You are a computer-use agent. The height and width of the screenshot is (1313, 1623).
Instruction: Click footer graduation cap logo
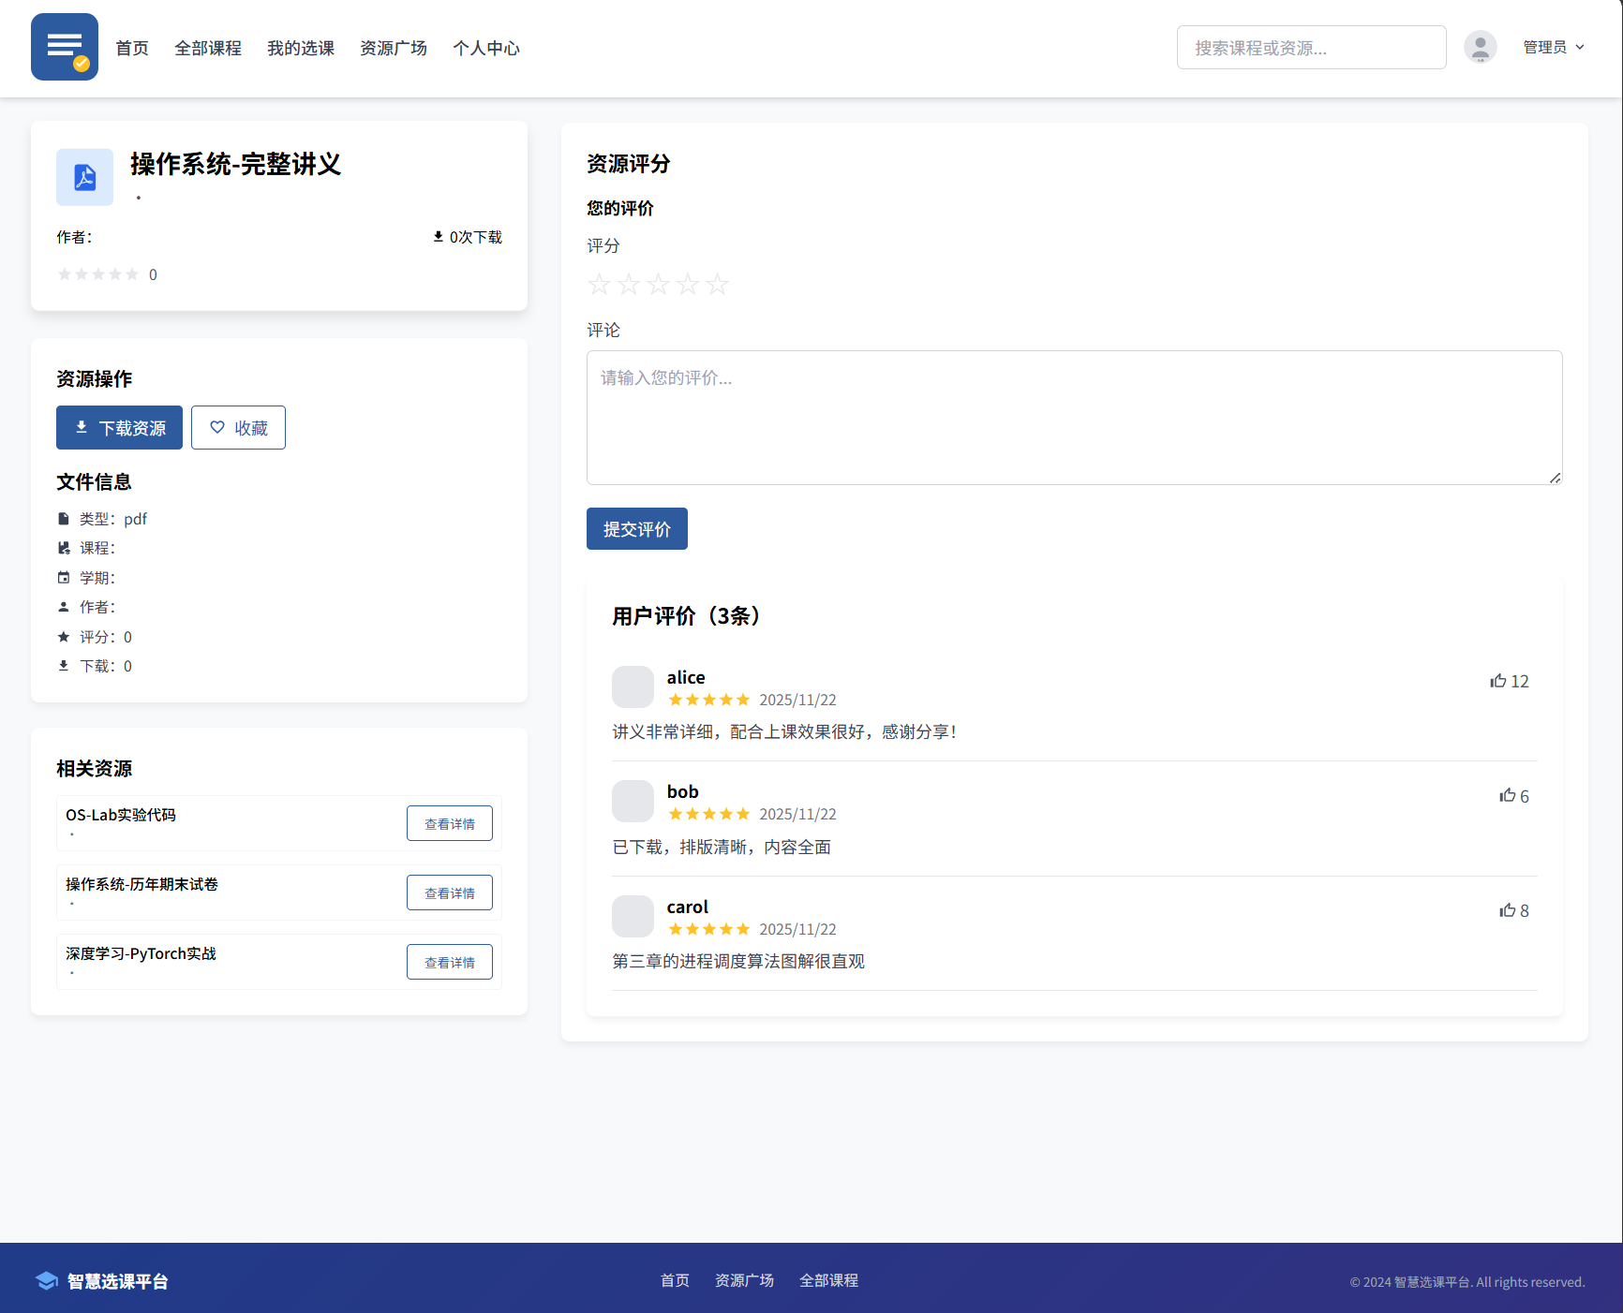tap(47, 1281)
